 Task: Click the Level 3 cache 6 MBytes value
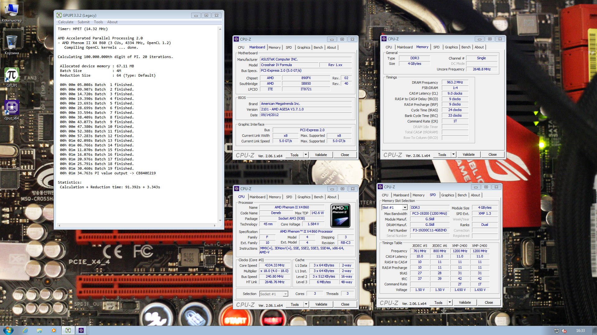(x=324, y=282)
